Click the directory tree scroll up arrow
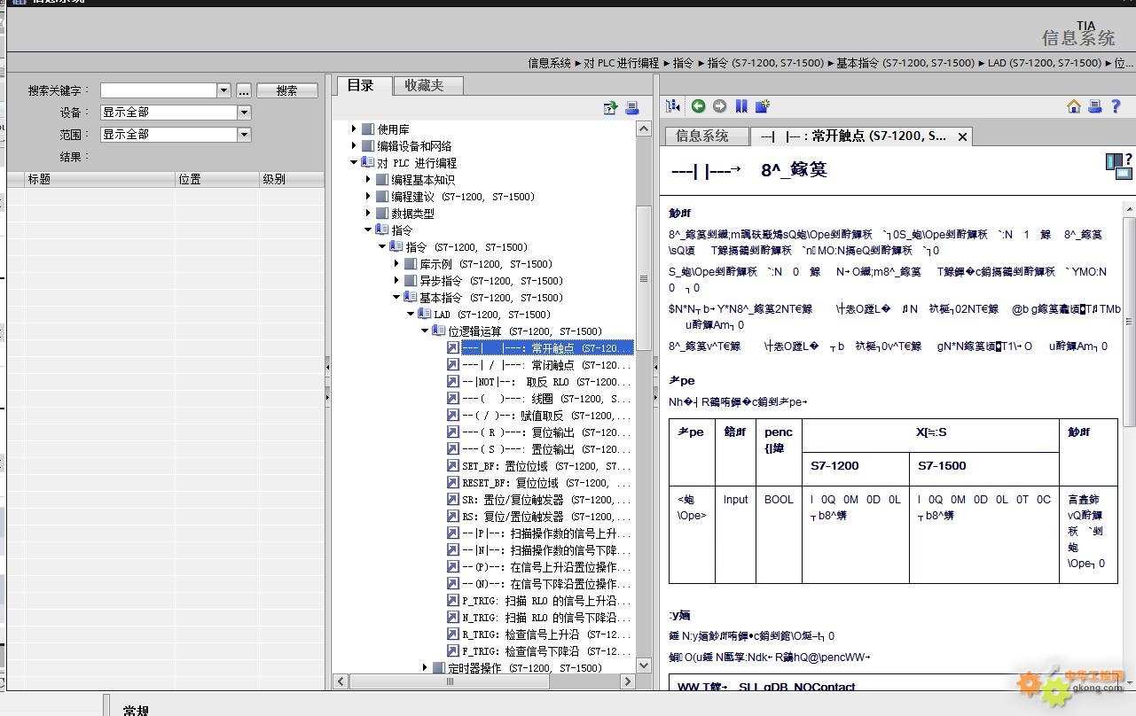 645,129
